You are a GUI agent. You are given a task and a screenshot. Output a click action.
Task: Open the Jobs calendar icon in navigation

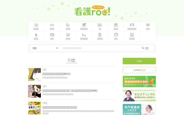coord(36,25)
